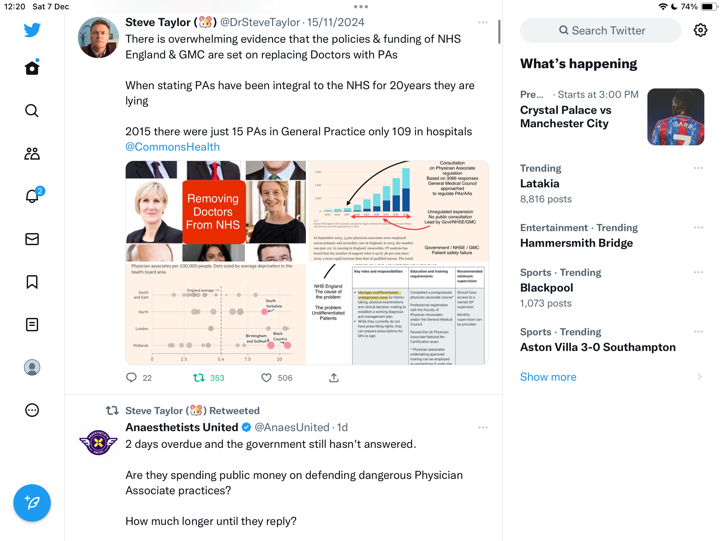The width and height of the screenshot is (722, 541).
Task: Open the Profile avatar icon
Action: 32,367
